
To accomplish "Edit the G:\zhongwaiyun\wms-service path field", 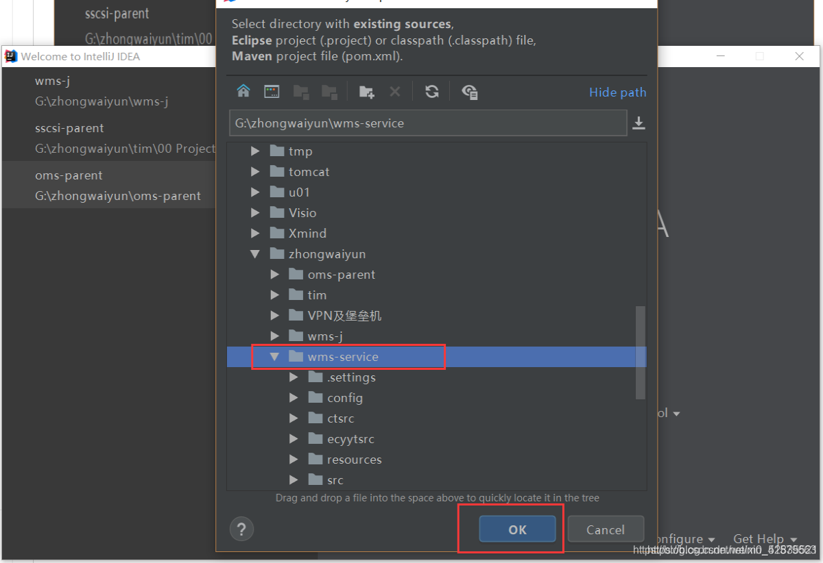I will [428, 123].
